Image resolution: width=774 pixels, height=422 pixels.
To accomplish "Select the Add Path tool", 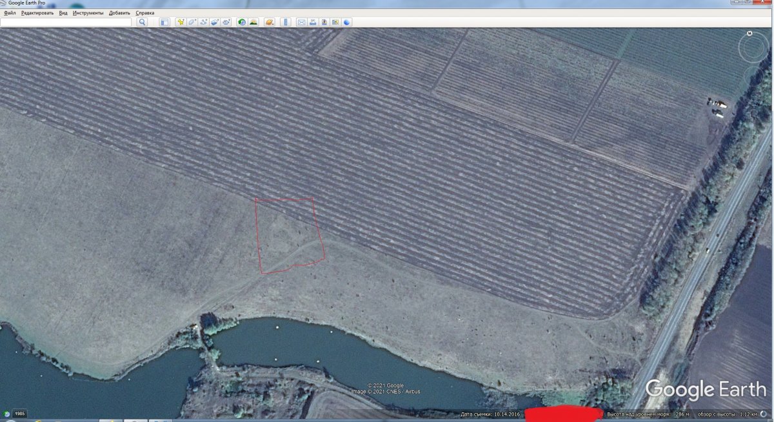I will [x=204, y=22].
